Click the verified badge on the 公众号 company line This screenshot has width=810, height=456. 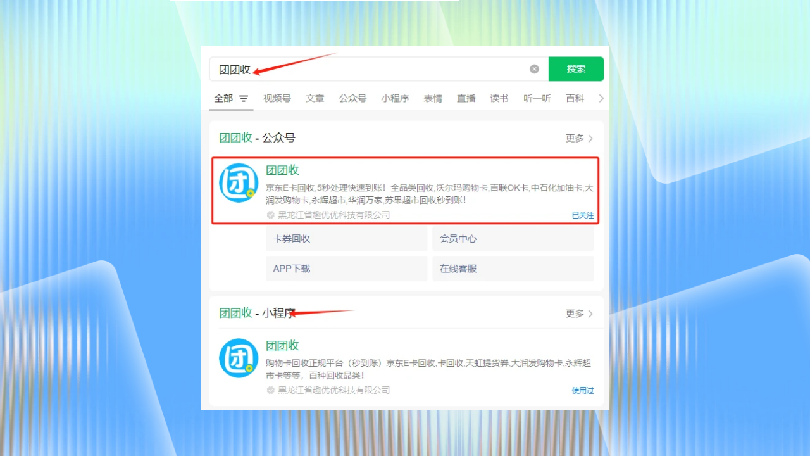271,215
